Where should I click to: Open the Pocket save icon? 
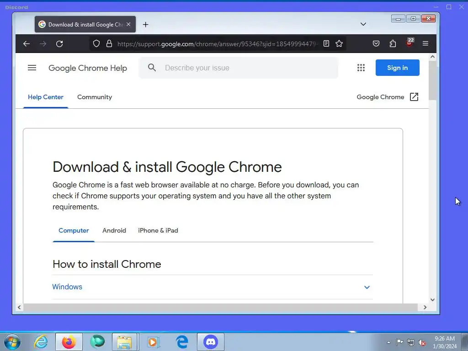(x=376, y=43)
